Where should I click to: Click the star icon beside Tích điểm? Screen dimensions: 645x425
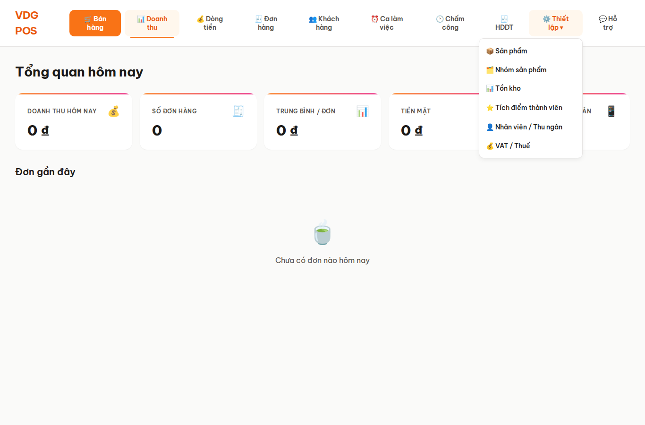click(490, 108)
